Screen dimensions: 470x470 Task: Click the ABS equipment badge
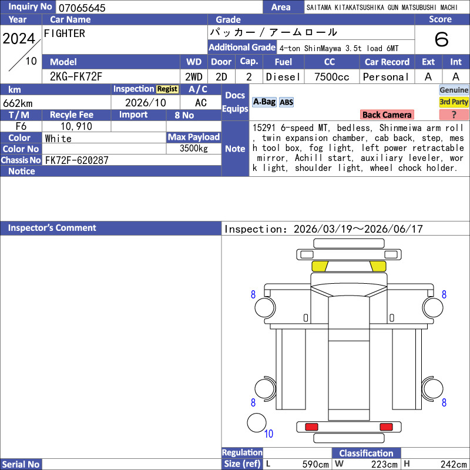286,102
